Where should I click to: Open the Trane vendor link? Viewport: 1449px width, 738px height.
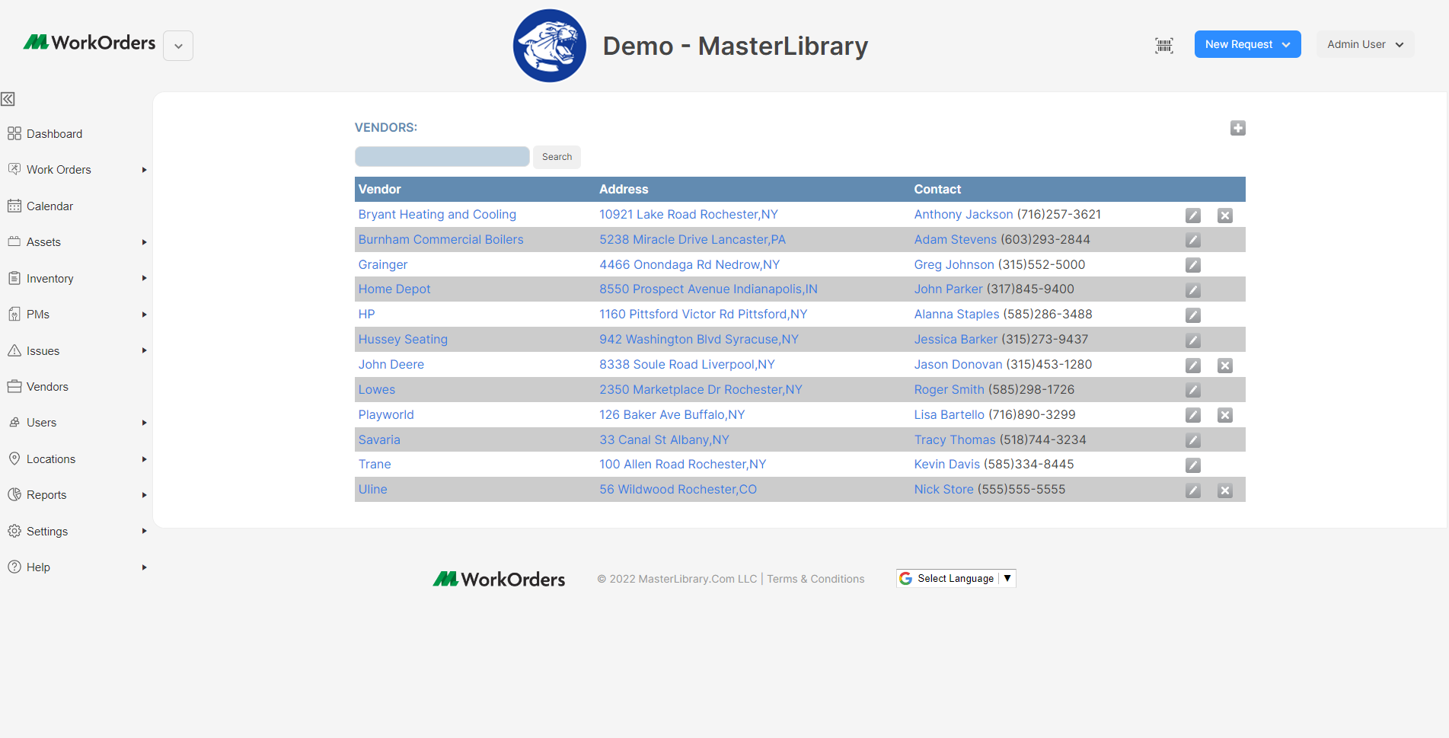coord(375,465)
